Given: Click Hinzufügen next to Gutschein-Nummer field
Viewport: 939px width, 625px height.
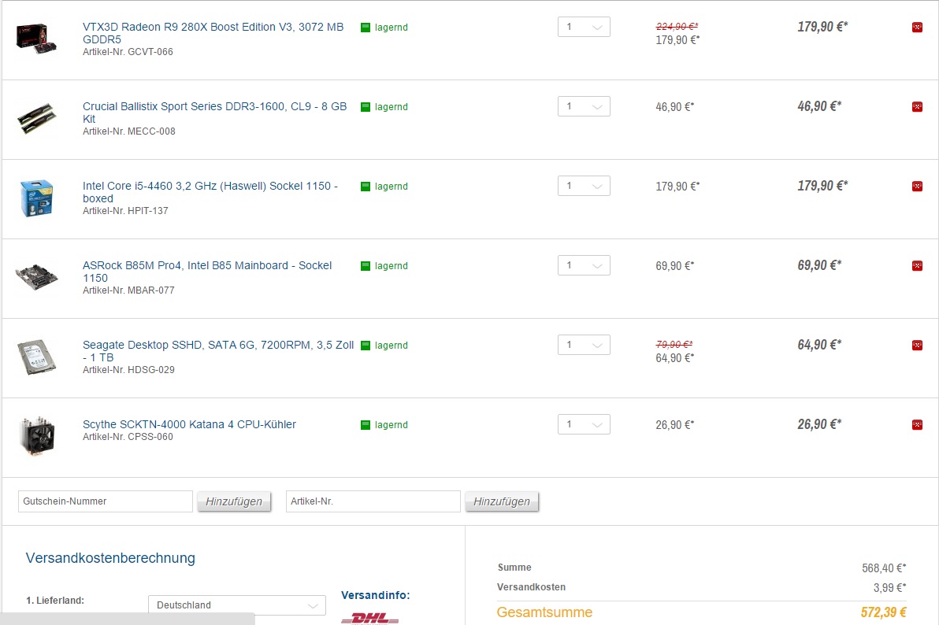Looking at the screenshot, I should coord(234,501).
